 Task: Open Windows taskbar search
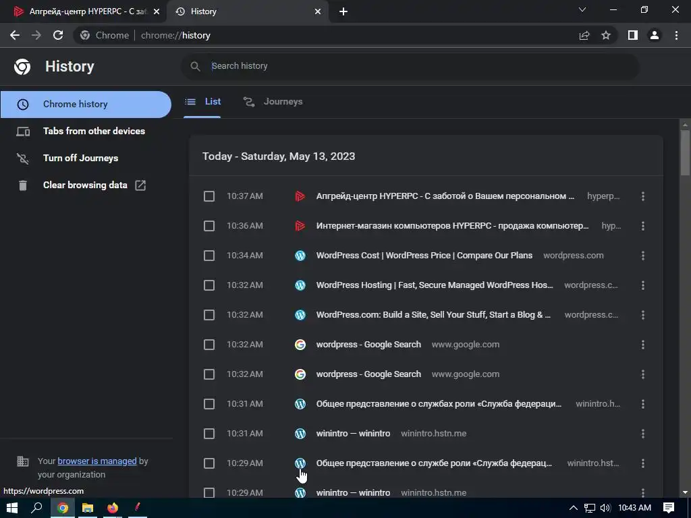tap(36, 508)
